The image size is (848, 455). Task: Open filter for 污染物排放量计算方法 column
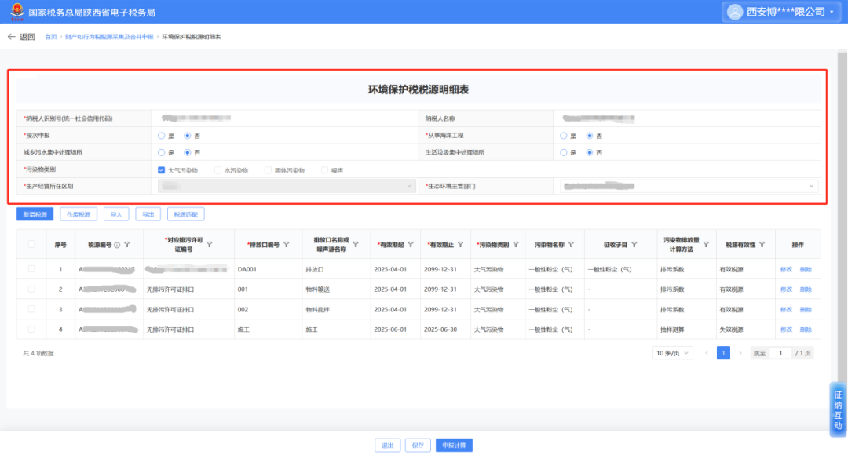coord(706,245)
